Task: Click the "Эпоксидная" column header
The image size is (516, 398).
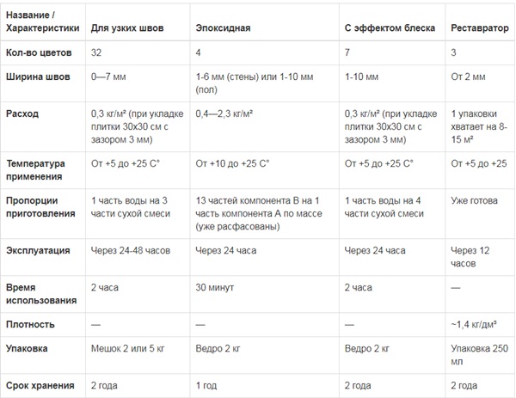Action: [223, 28]
